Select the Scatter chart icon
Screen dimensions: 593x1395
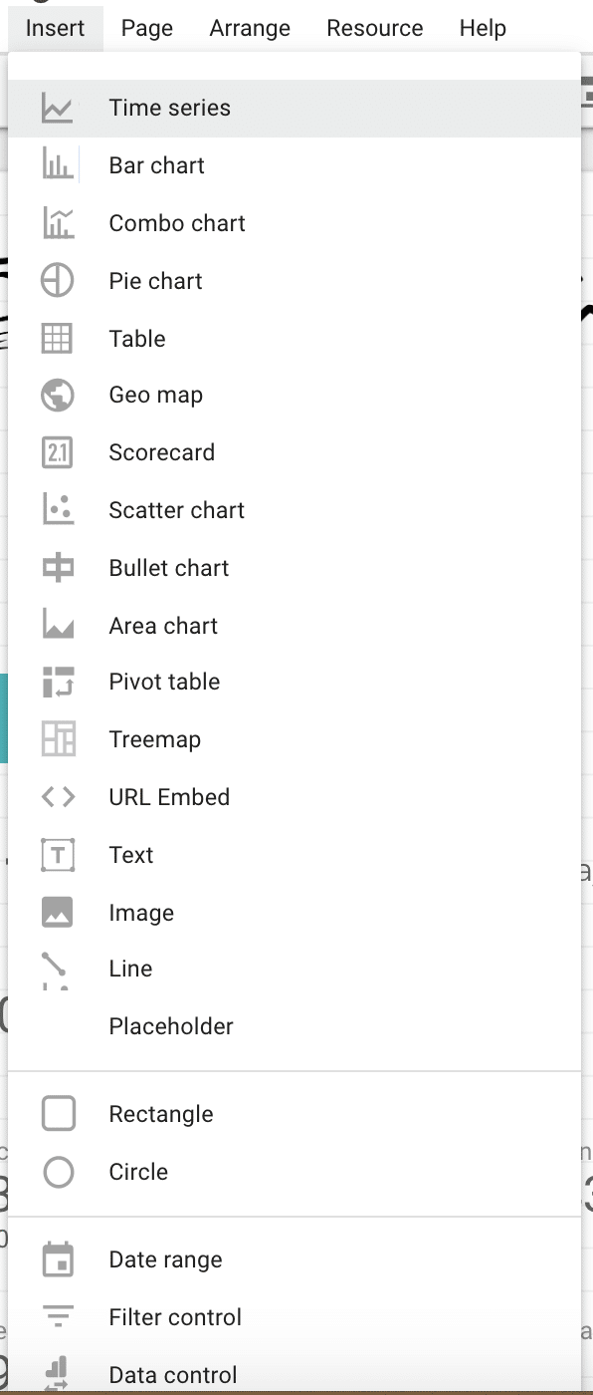pos(58,510)
